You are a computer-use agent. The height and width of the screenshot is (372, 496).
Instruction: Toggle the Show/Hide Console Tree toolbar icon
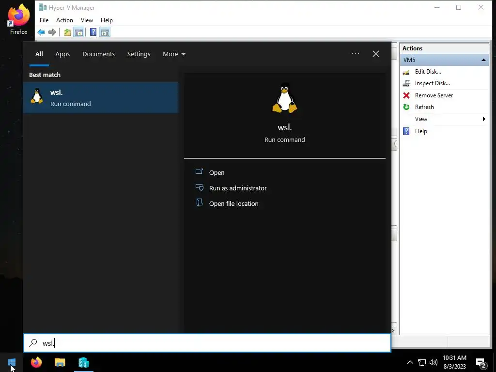coord(79,32)
